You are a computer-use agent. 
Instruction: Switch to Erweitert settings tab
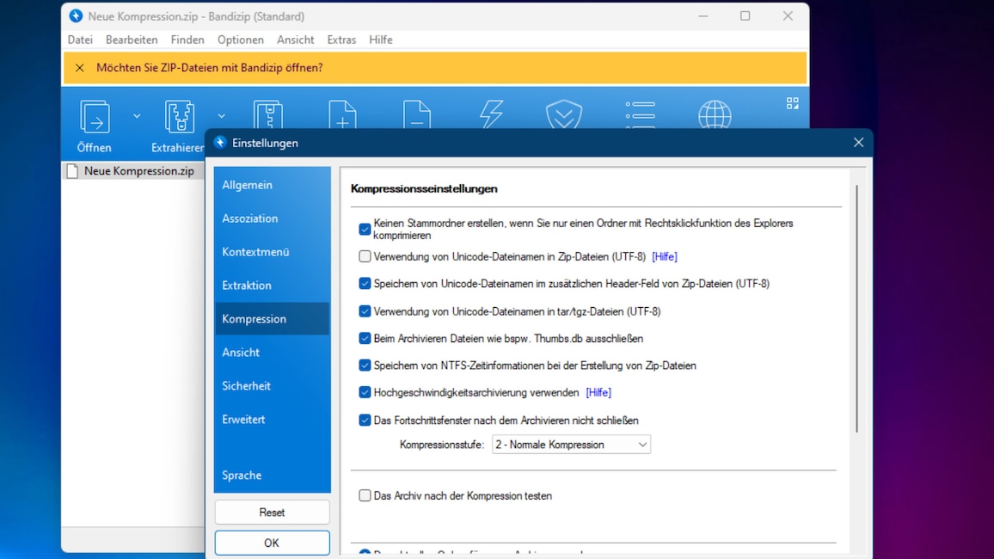tap(272, 420)
